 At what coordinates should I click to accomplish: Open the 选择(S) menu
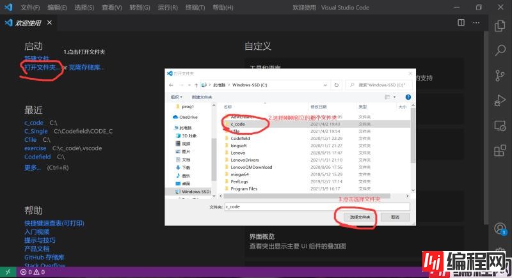pos(84,8)
